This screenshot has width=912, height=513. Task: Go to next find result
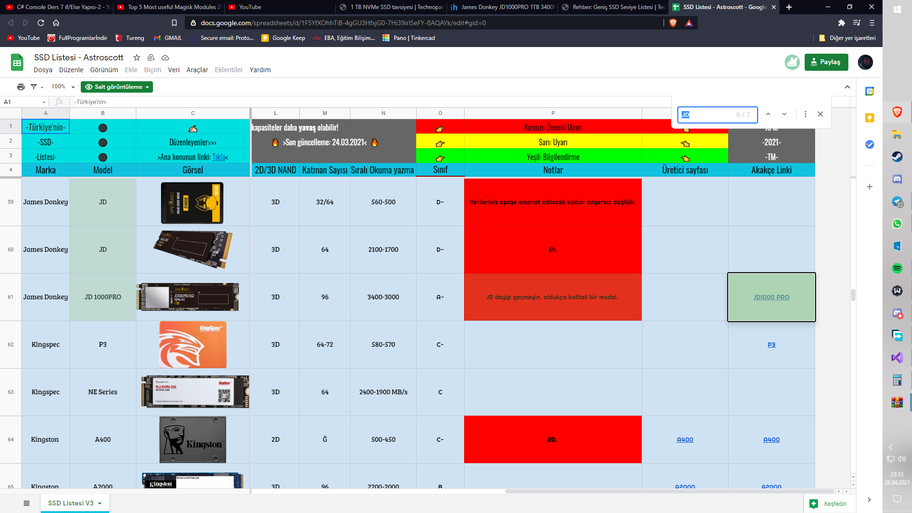[x=784, y=114]
